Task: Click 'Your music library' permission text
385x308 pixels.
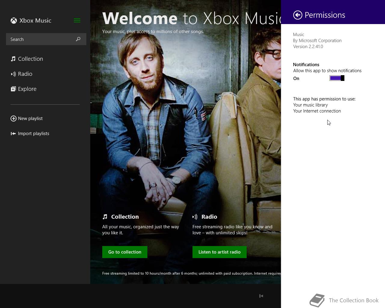Action: (310, 105)
